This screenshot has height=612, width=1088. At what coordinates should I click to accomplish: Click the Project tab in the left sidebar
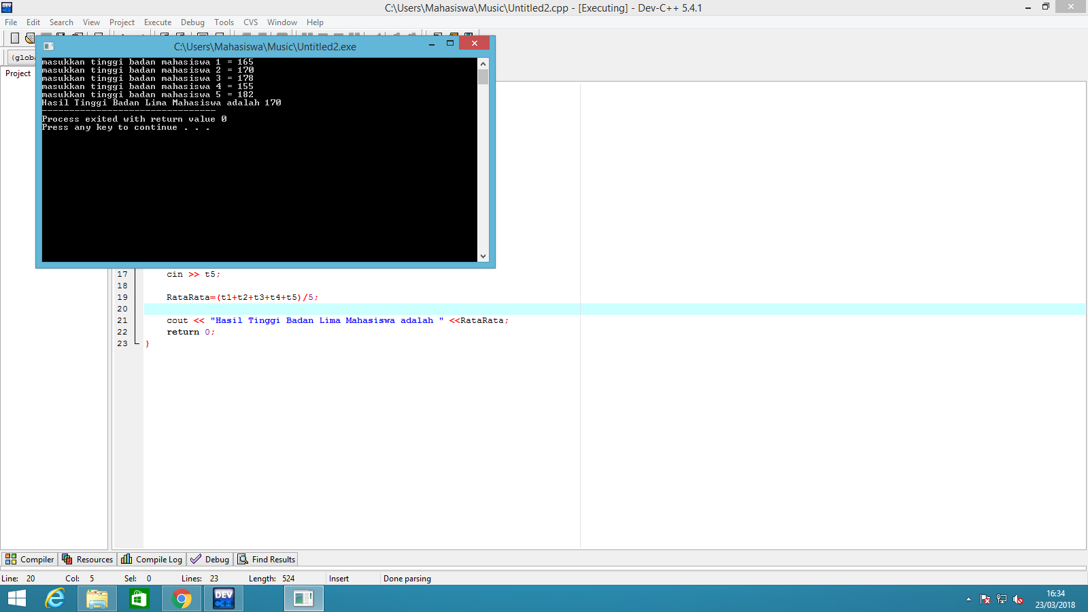coord(18,73)
